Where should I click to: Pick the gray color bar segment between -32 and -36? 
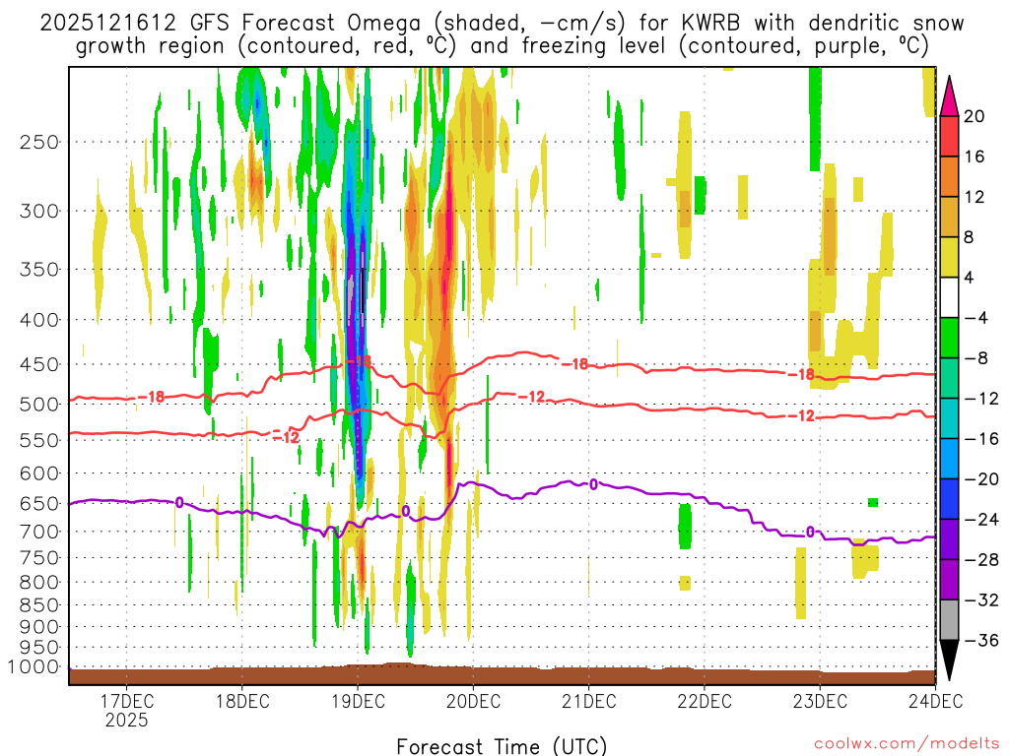pyautogui.click(x=950, y=620)
